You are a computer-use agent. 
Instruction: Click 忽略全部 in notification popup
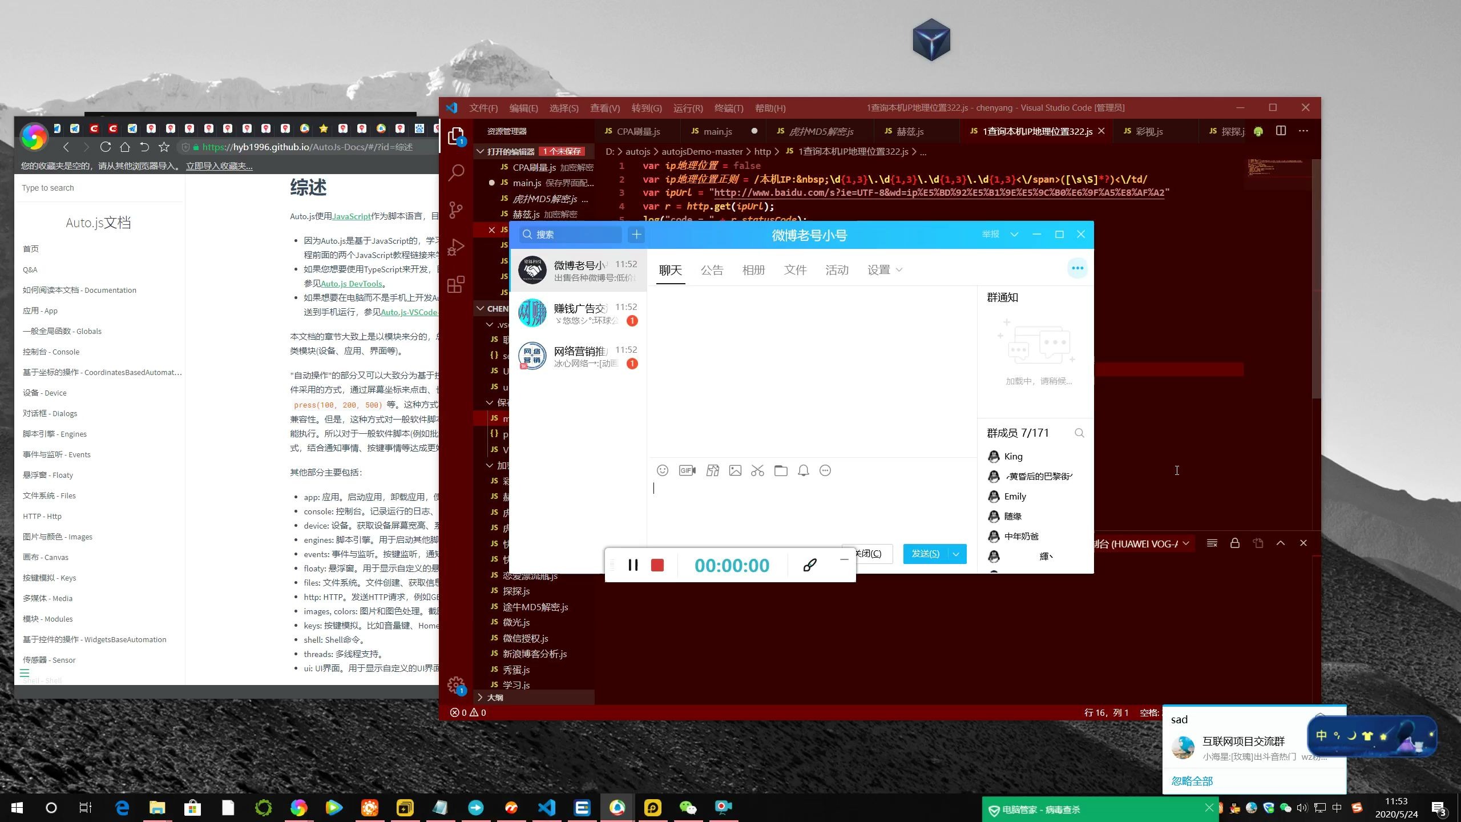1192,780
